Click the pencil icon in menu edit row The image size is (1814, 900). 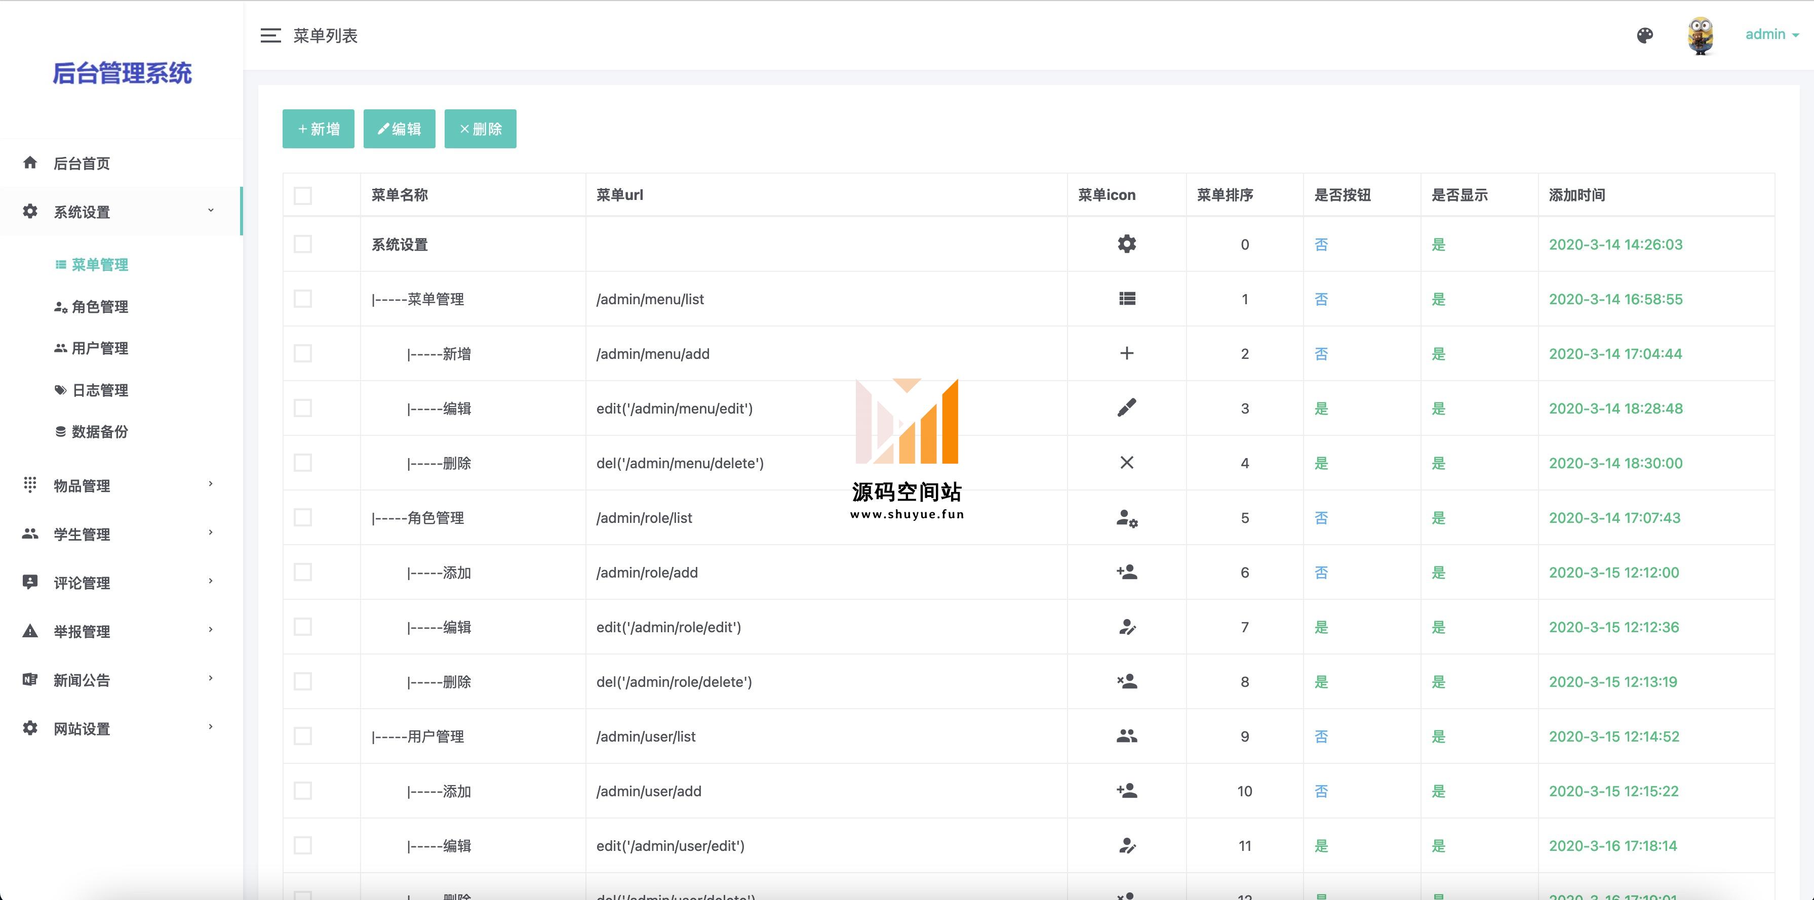tap(1127, 408)
